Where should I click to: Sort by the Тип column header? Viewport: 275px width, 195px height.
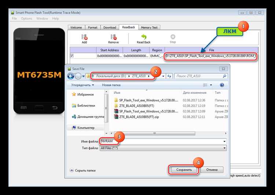[x=218, y=93]
